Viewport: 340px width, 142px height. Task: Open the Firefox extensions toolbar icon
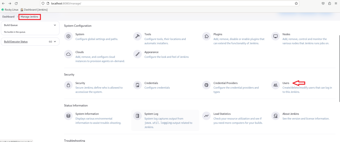330,3
